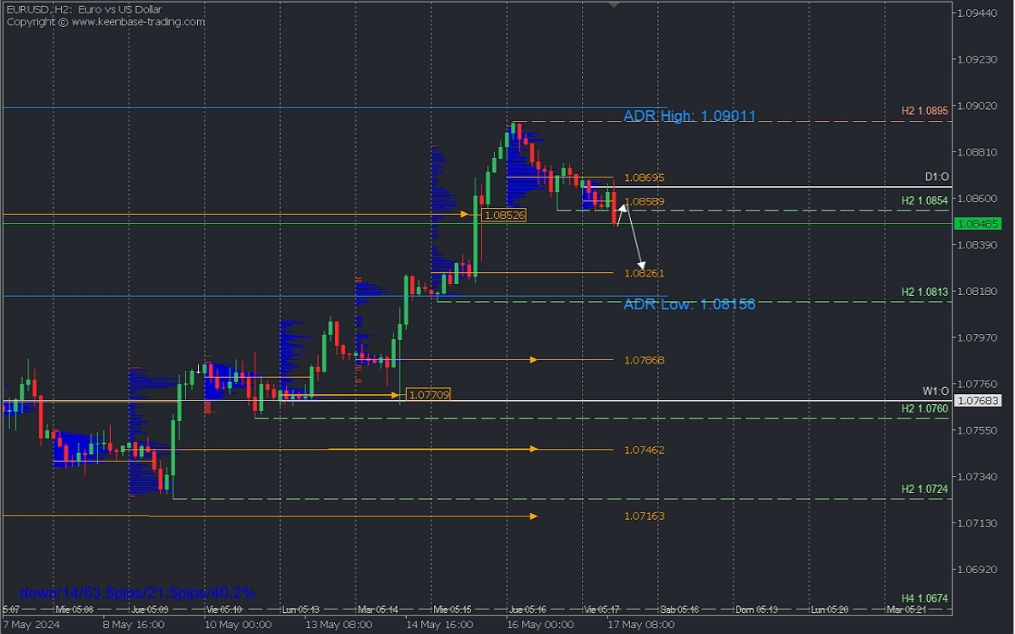This screenshot has height=634, width=1015.
Task: Select the 1.07462 orange level value
Action: point(645,451)
